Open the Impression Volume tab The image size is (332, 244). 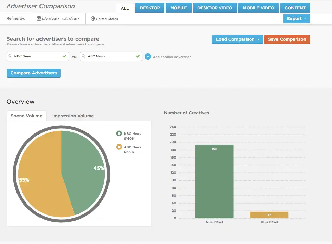point(73,116)
